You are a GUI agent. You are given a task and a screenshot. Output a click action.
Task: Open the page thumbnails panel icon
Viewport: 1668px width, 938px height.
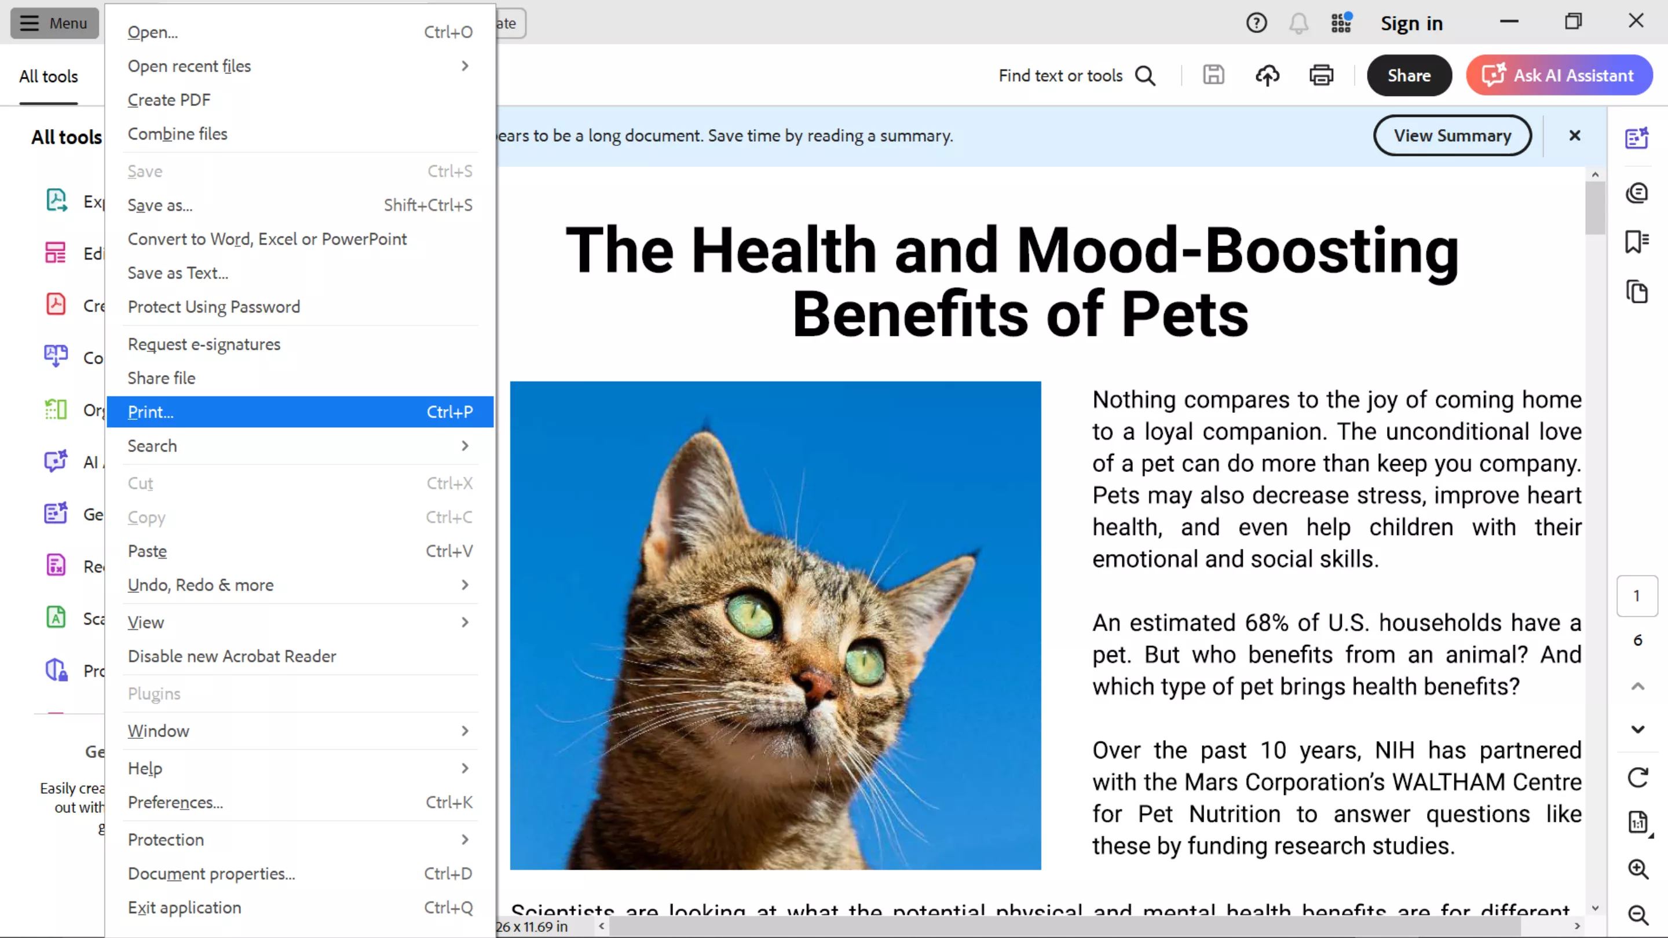tap(1636, 291)
